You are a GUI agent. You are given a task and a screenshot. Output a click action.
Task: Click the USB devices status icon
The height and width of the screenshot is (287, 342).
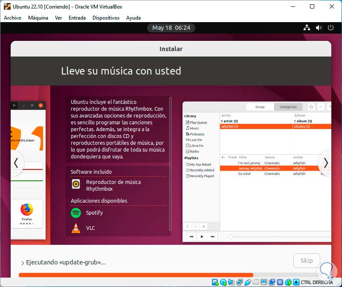(248, 282)
